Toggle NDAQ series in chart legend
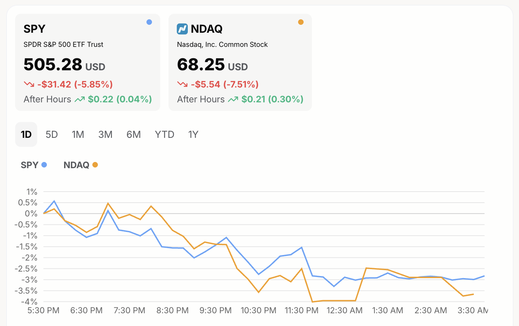519x326 pixels. (81, 165)
